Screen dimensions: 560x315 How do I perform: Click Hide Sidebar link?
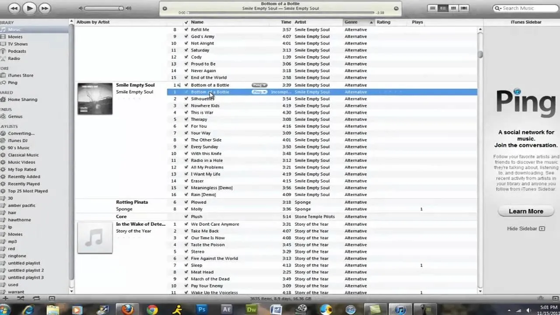[x=526, y=228]
